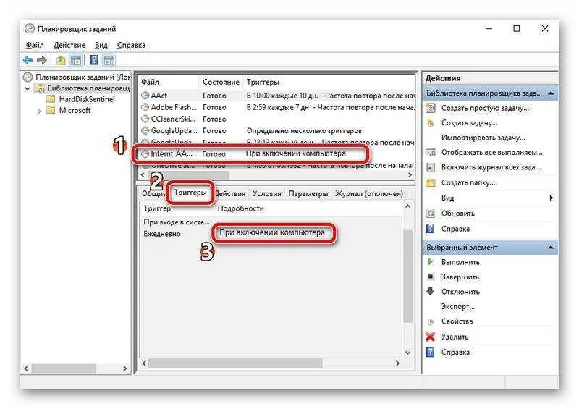Click the up-one-level folder toolbar icon

61,60
